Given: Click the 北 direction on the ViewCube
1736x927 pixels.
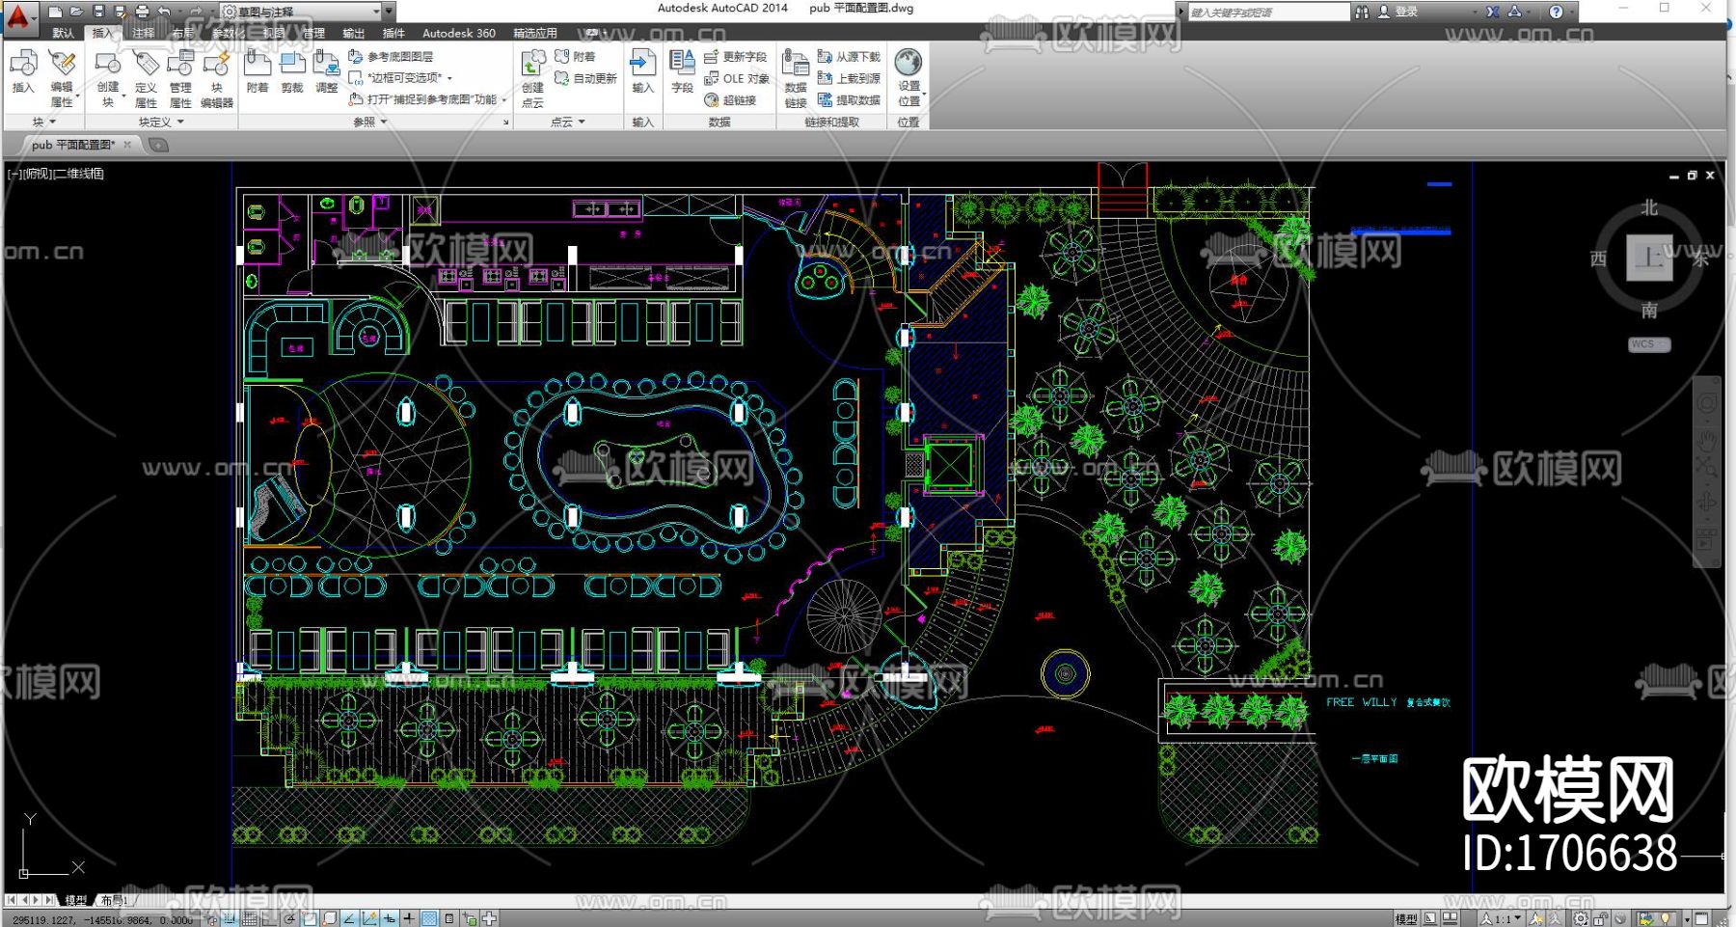Looking at the screenshot, I should tap(1649, 208).
